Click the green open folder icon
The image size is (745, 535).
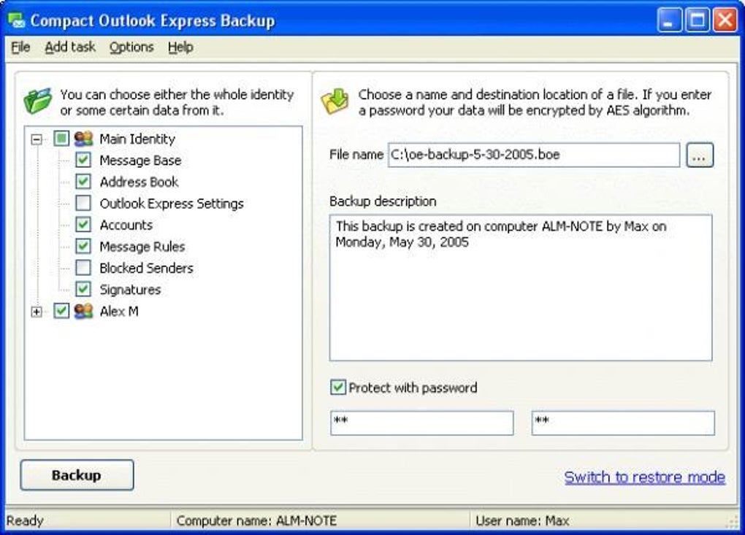[x=38, y=100]
